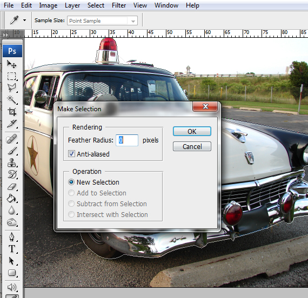Click the Photoshop Ps logo
This screenshot has height=298, width=308.
pyautogui.click(x=12, y=51)
